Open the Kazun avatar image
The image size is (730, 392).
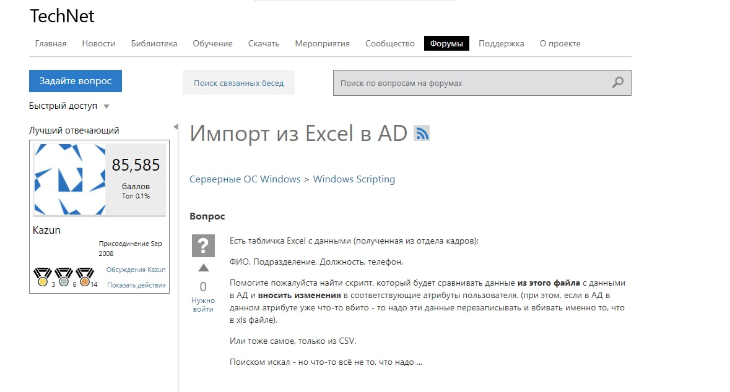coord(69,179)
